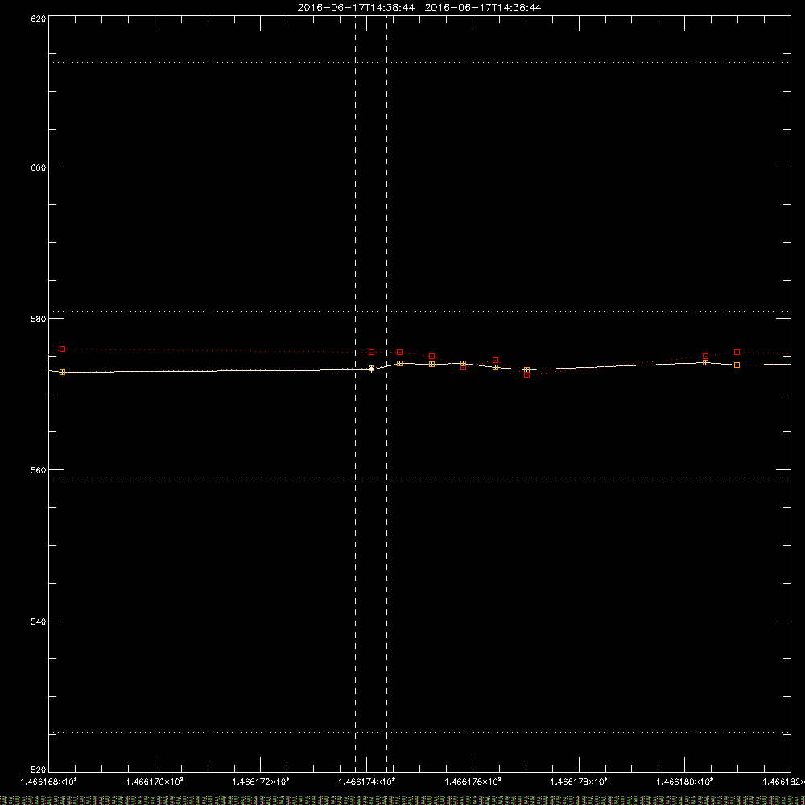The width and height of the screenshot is (805, 805).
Task: Select x-axis label 1.466174×10⁹
Action: click(367, 782)
